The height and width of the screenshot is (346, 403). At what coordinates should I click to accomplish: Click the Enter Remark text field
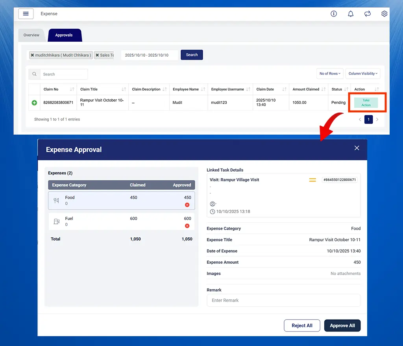click(x=283, y=300)
